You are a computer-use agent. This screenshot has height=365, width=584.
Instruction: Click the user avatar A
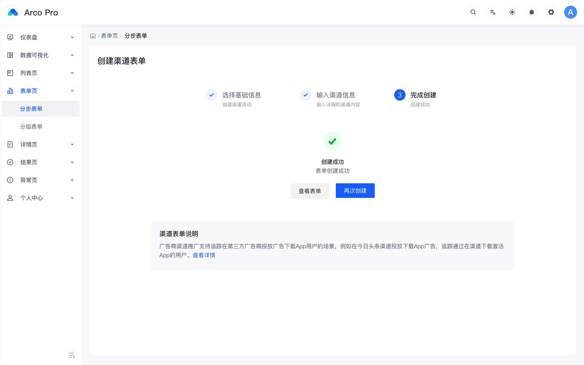click(x=571, y=12)
